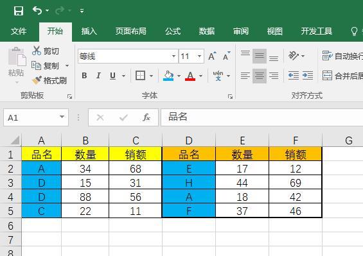
Task: Open the 剪贴板 dialog launcher
Action: point(69,96)
